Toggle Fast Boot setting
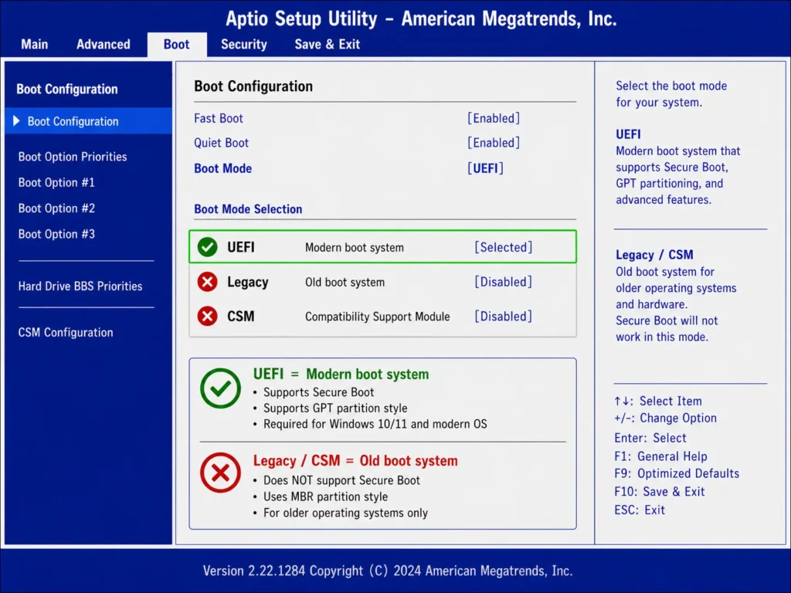Viewport: 791px width, 593px height. [x=494, y=118]
